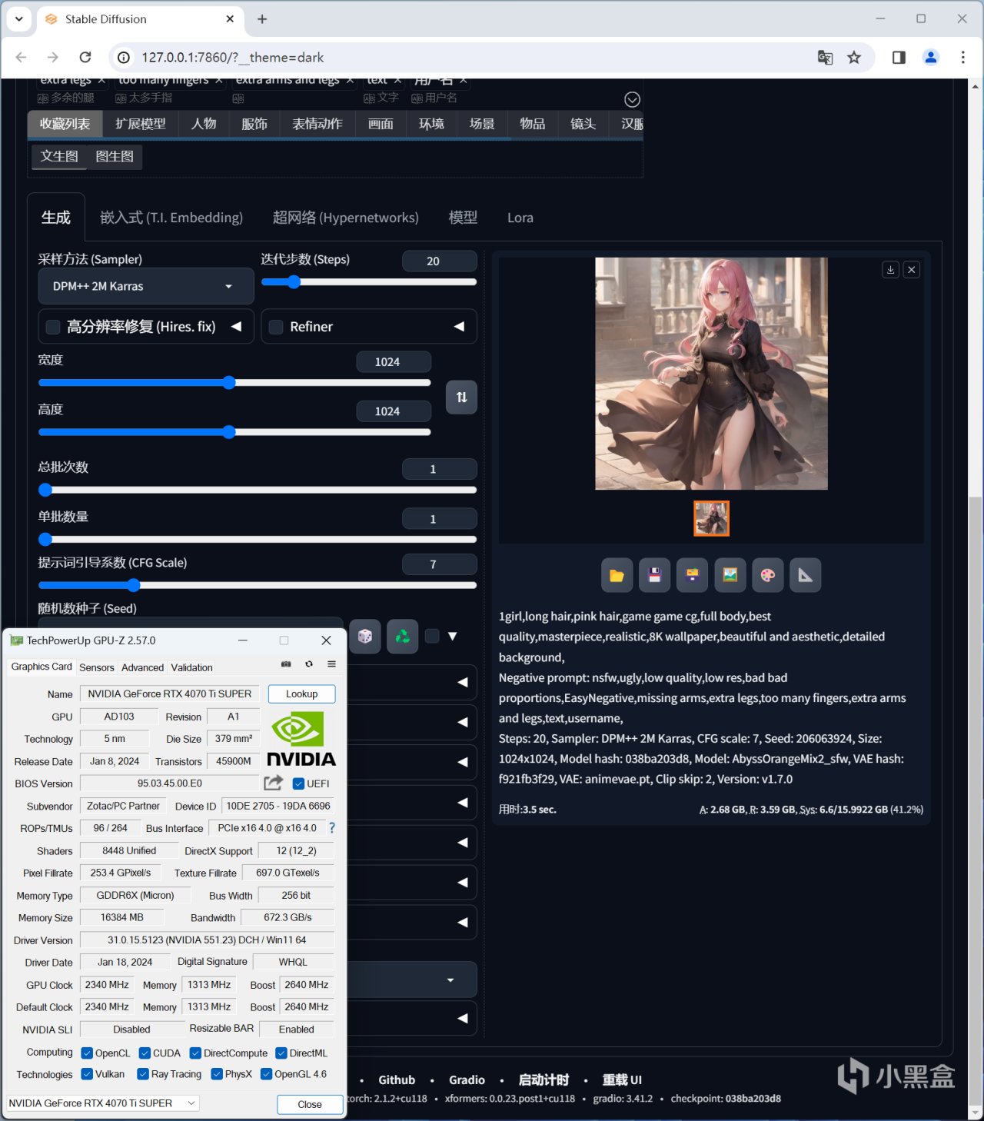This screenshot has width=984, height=1121.
Task: Select the 人物 tag category tab
Action: click(x=204, y=124)
